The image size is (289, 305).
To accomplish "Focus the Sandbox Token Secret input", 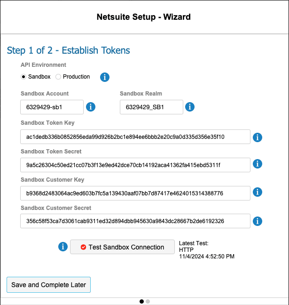I will click(135, 165).
